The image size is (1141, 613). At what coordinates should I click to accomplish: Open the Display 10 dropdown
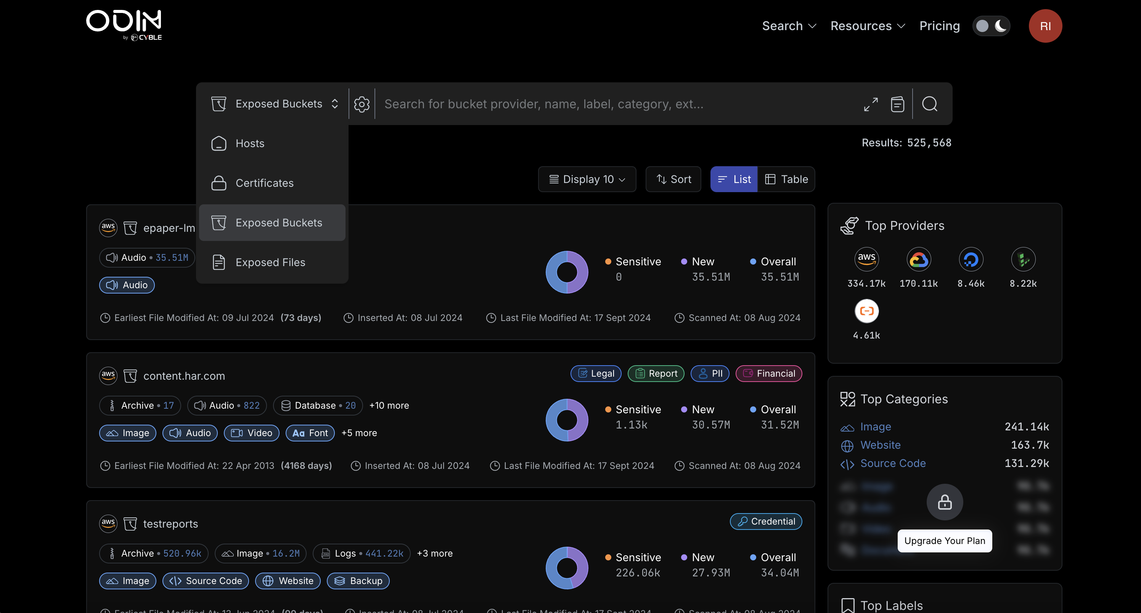587,179
